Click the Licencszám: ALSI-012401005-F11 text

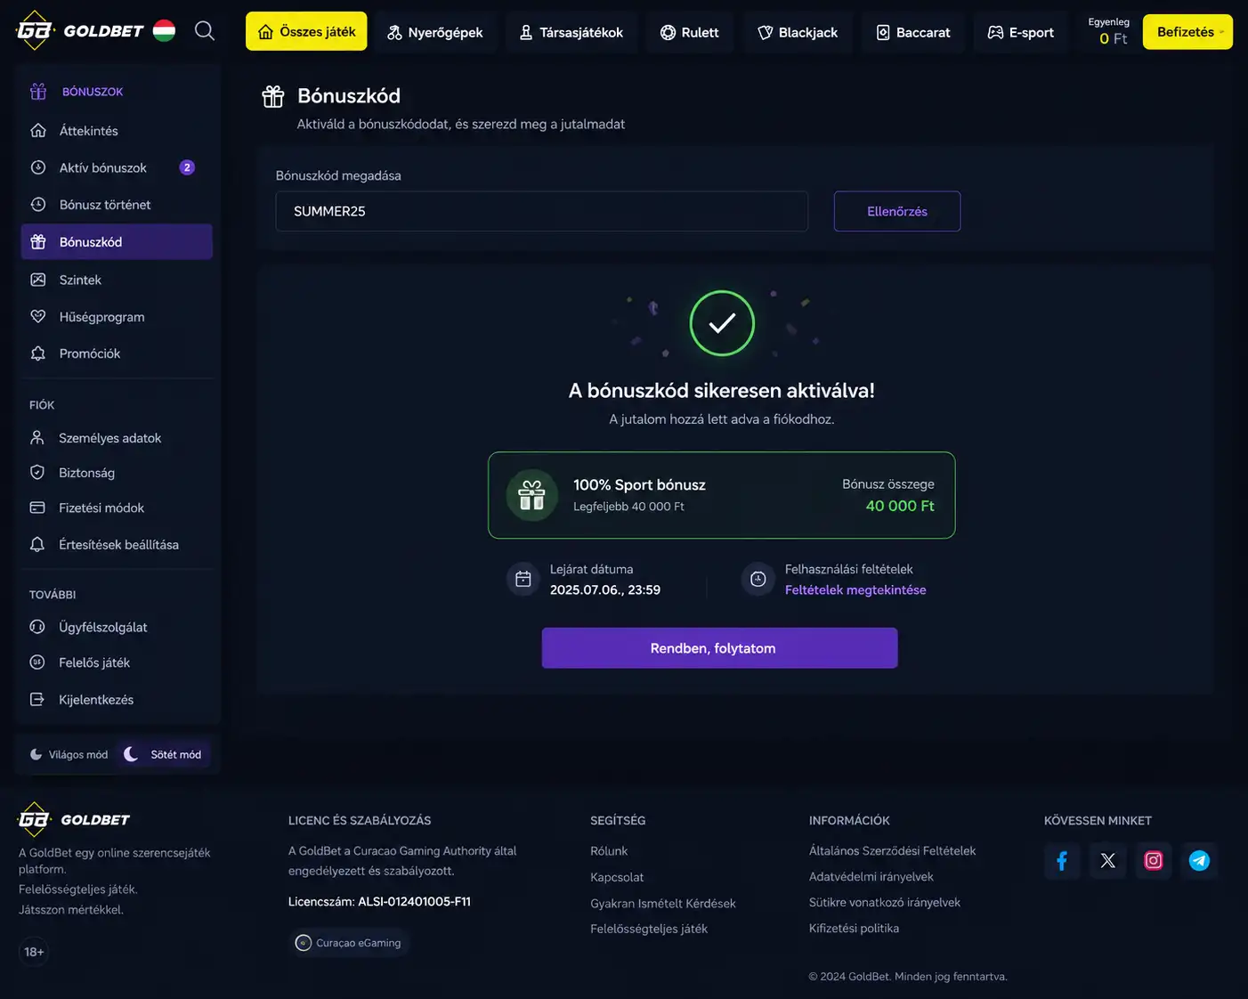pos(379,902)
